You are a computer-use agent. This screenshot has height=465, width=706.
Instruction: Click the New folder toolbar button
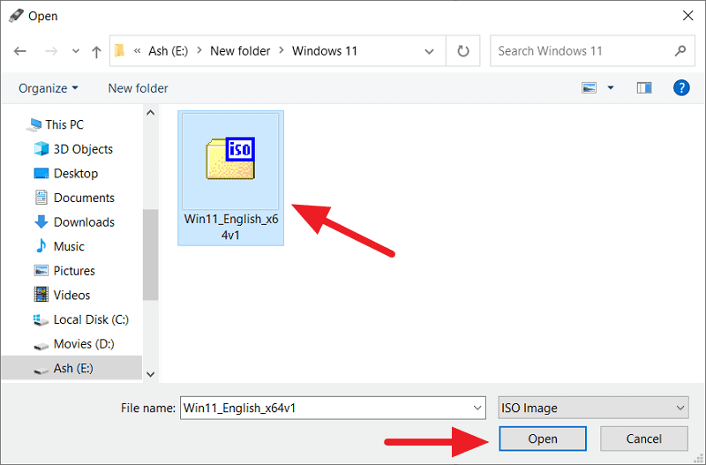tap(138, 88)
